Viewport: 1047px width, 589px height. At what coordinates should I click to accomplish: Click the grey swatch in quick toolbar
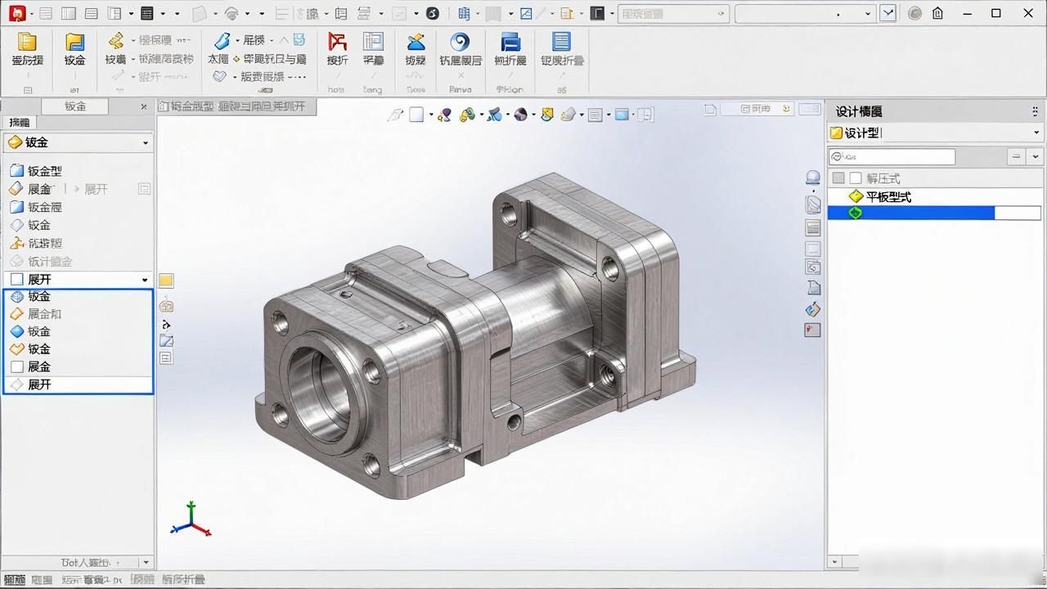[x=492, y=13]
